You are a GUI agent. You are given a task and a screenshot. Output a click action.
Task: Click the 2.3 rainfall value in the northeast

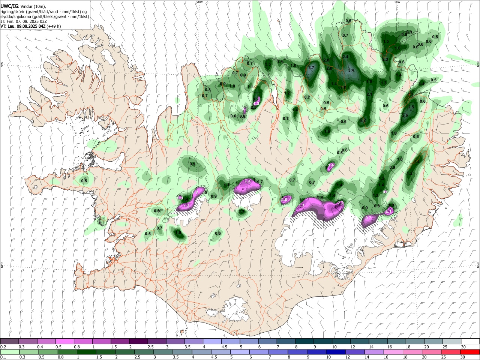(385, 59)
